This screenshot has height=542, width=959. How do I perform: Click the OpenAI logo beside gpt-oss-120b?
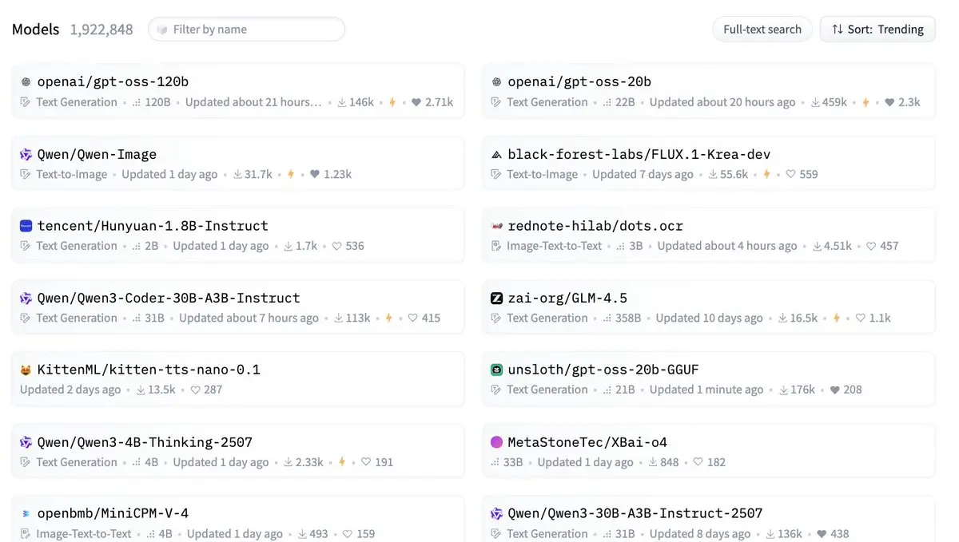click(x=26, y=82)
